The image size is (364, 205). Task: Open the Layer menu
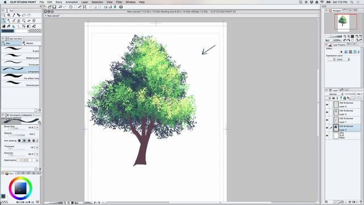click(x=85, y=2)
